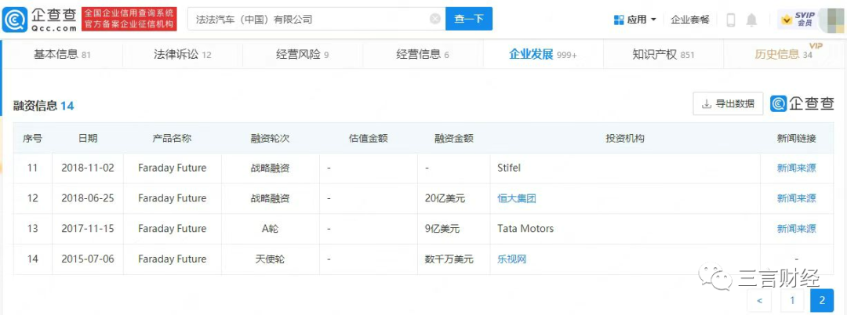This screenshot has width=847, height=315.
Task: Click the mobile phone icon
Action: coord(730,20)
